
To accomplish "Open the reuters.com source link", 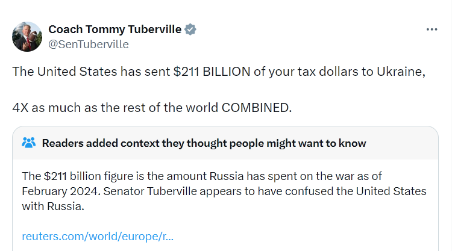I will pyautogui.click(x=98, y=236).
